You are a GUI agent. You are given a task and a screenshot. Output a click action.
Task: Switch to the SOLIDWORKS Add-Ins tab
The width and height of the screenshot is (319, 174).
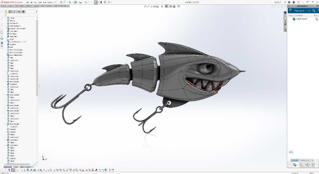(61, 6)
